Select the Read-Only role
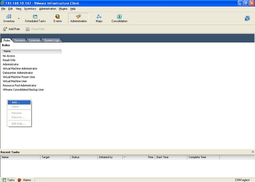 (x=9, y=60)
